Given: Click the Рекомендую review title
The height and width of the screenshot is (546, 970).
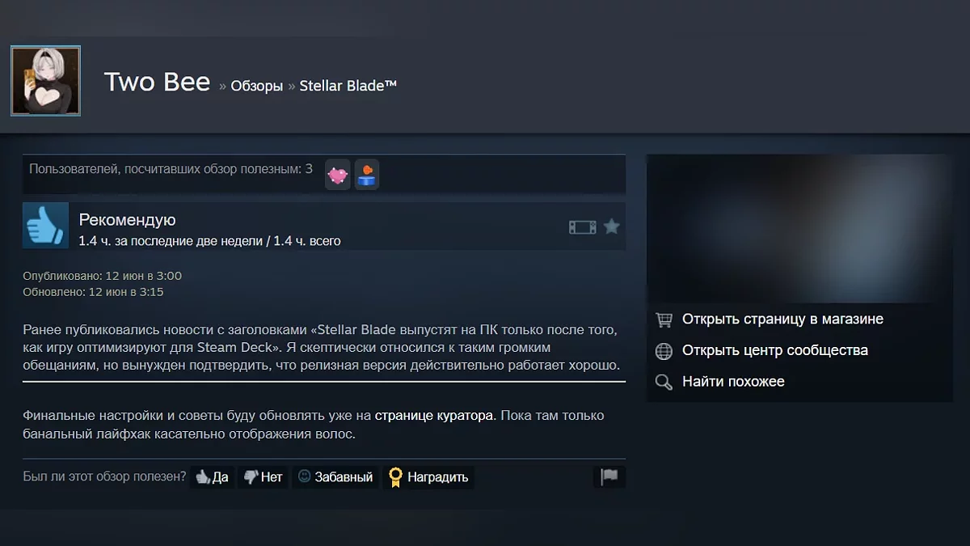Looking at the screenshot, I should (x=127, y=220).
